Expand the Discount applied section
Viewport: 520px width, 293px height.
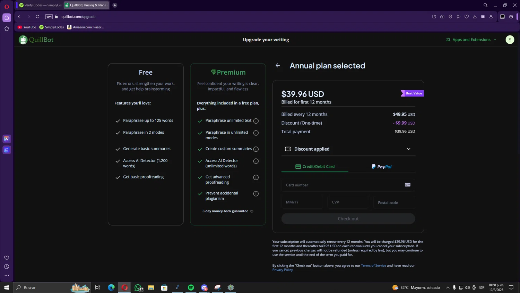348,149
